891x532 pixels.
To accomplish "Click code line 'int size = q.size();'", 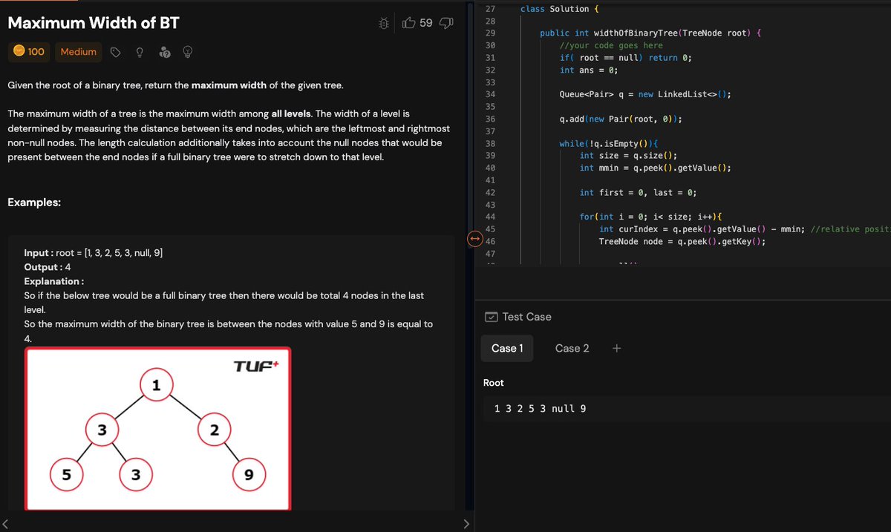I will [x=628, y=155].
